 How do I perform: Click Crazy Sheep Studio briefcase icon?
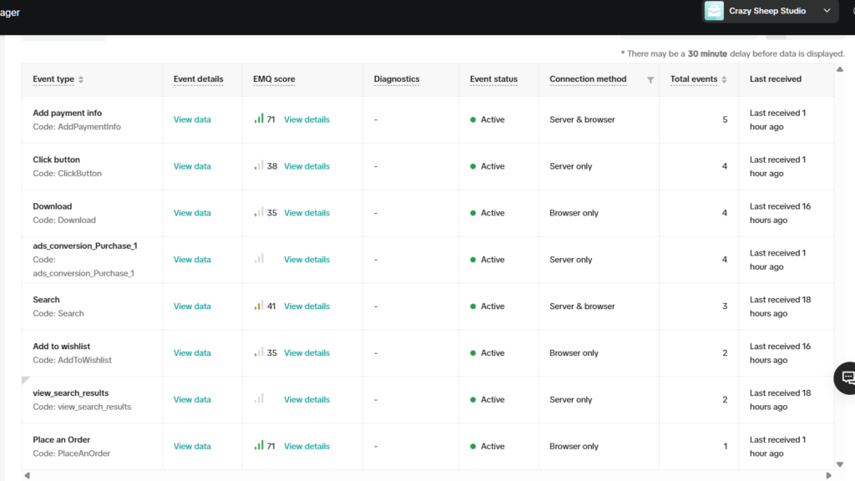point(714,11)
